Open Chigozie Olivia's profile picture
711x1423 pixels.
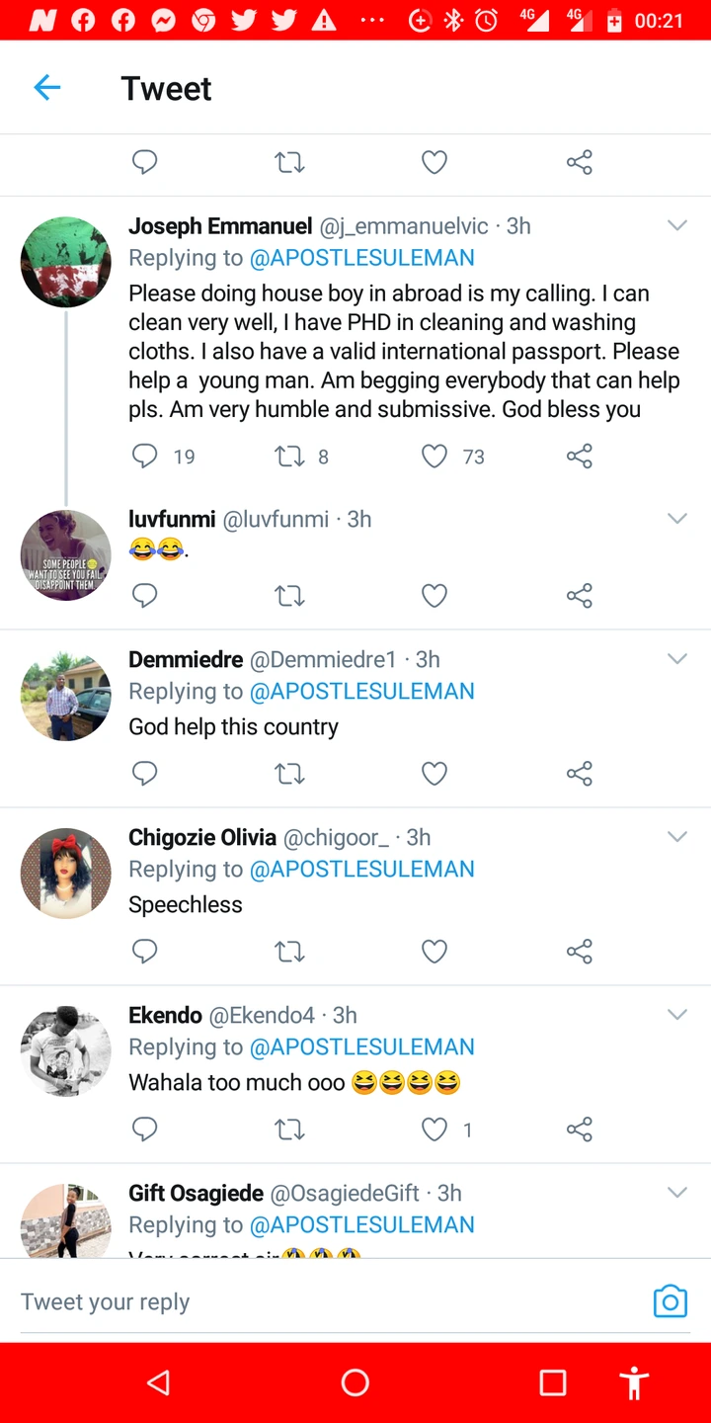66,873
